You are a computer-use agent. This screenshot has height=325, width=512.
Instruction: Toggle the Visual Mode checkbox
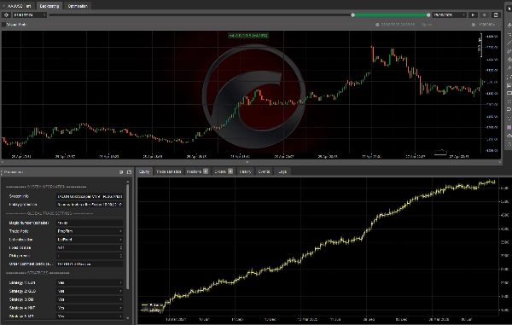(x=4, y=25)
